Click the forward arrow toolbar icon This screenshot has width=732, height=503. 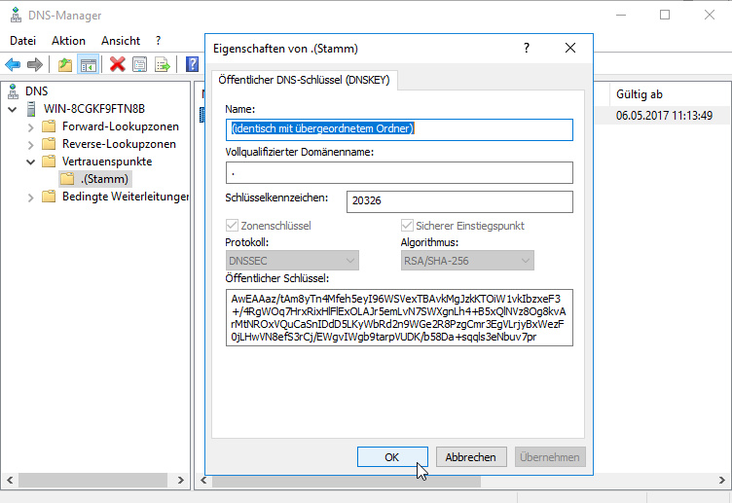pos(35,64)
